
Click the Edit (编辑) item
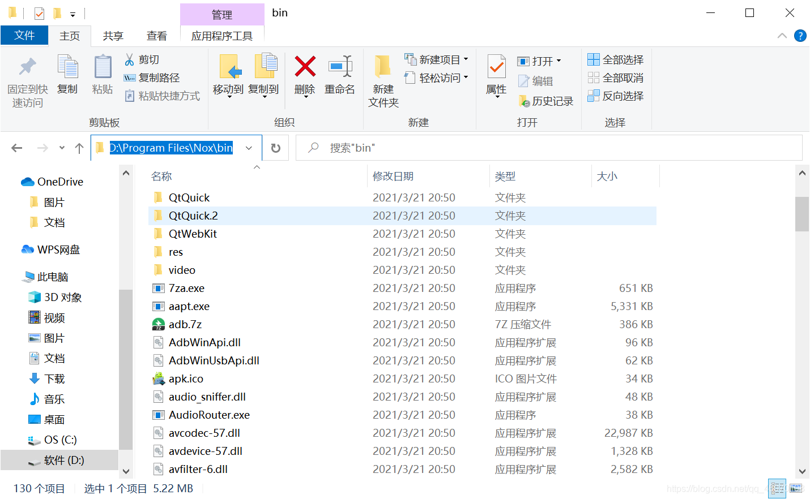pyautogui.click(x=535, y=81)
